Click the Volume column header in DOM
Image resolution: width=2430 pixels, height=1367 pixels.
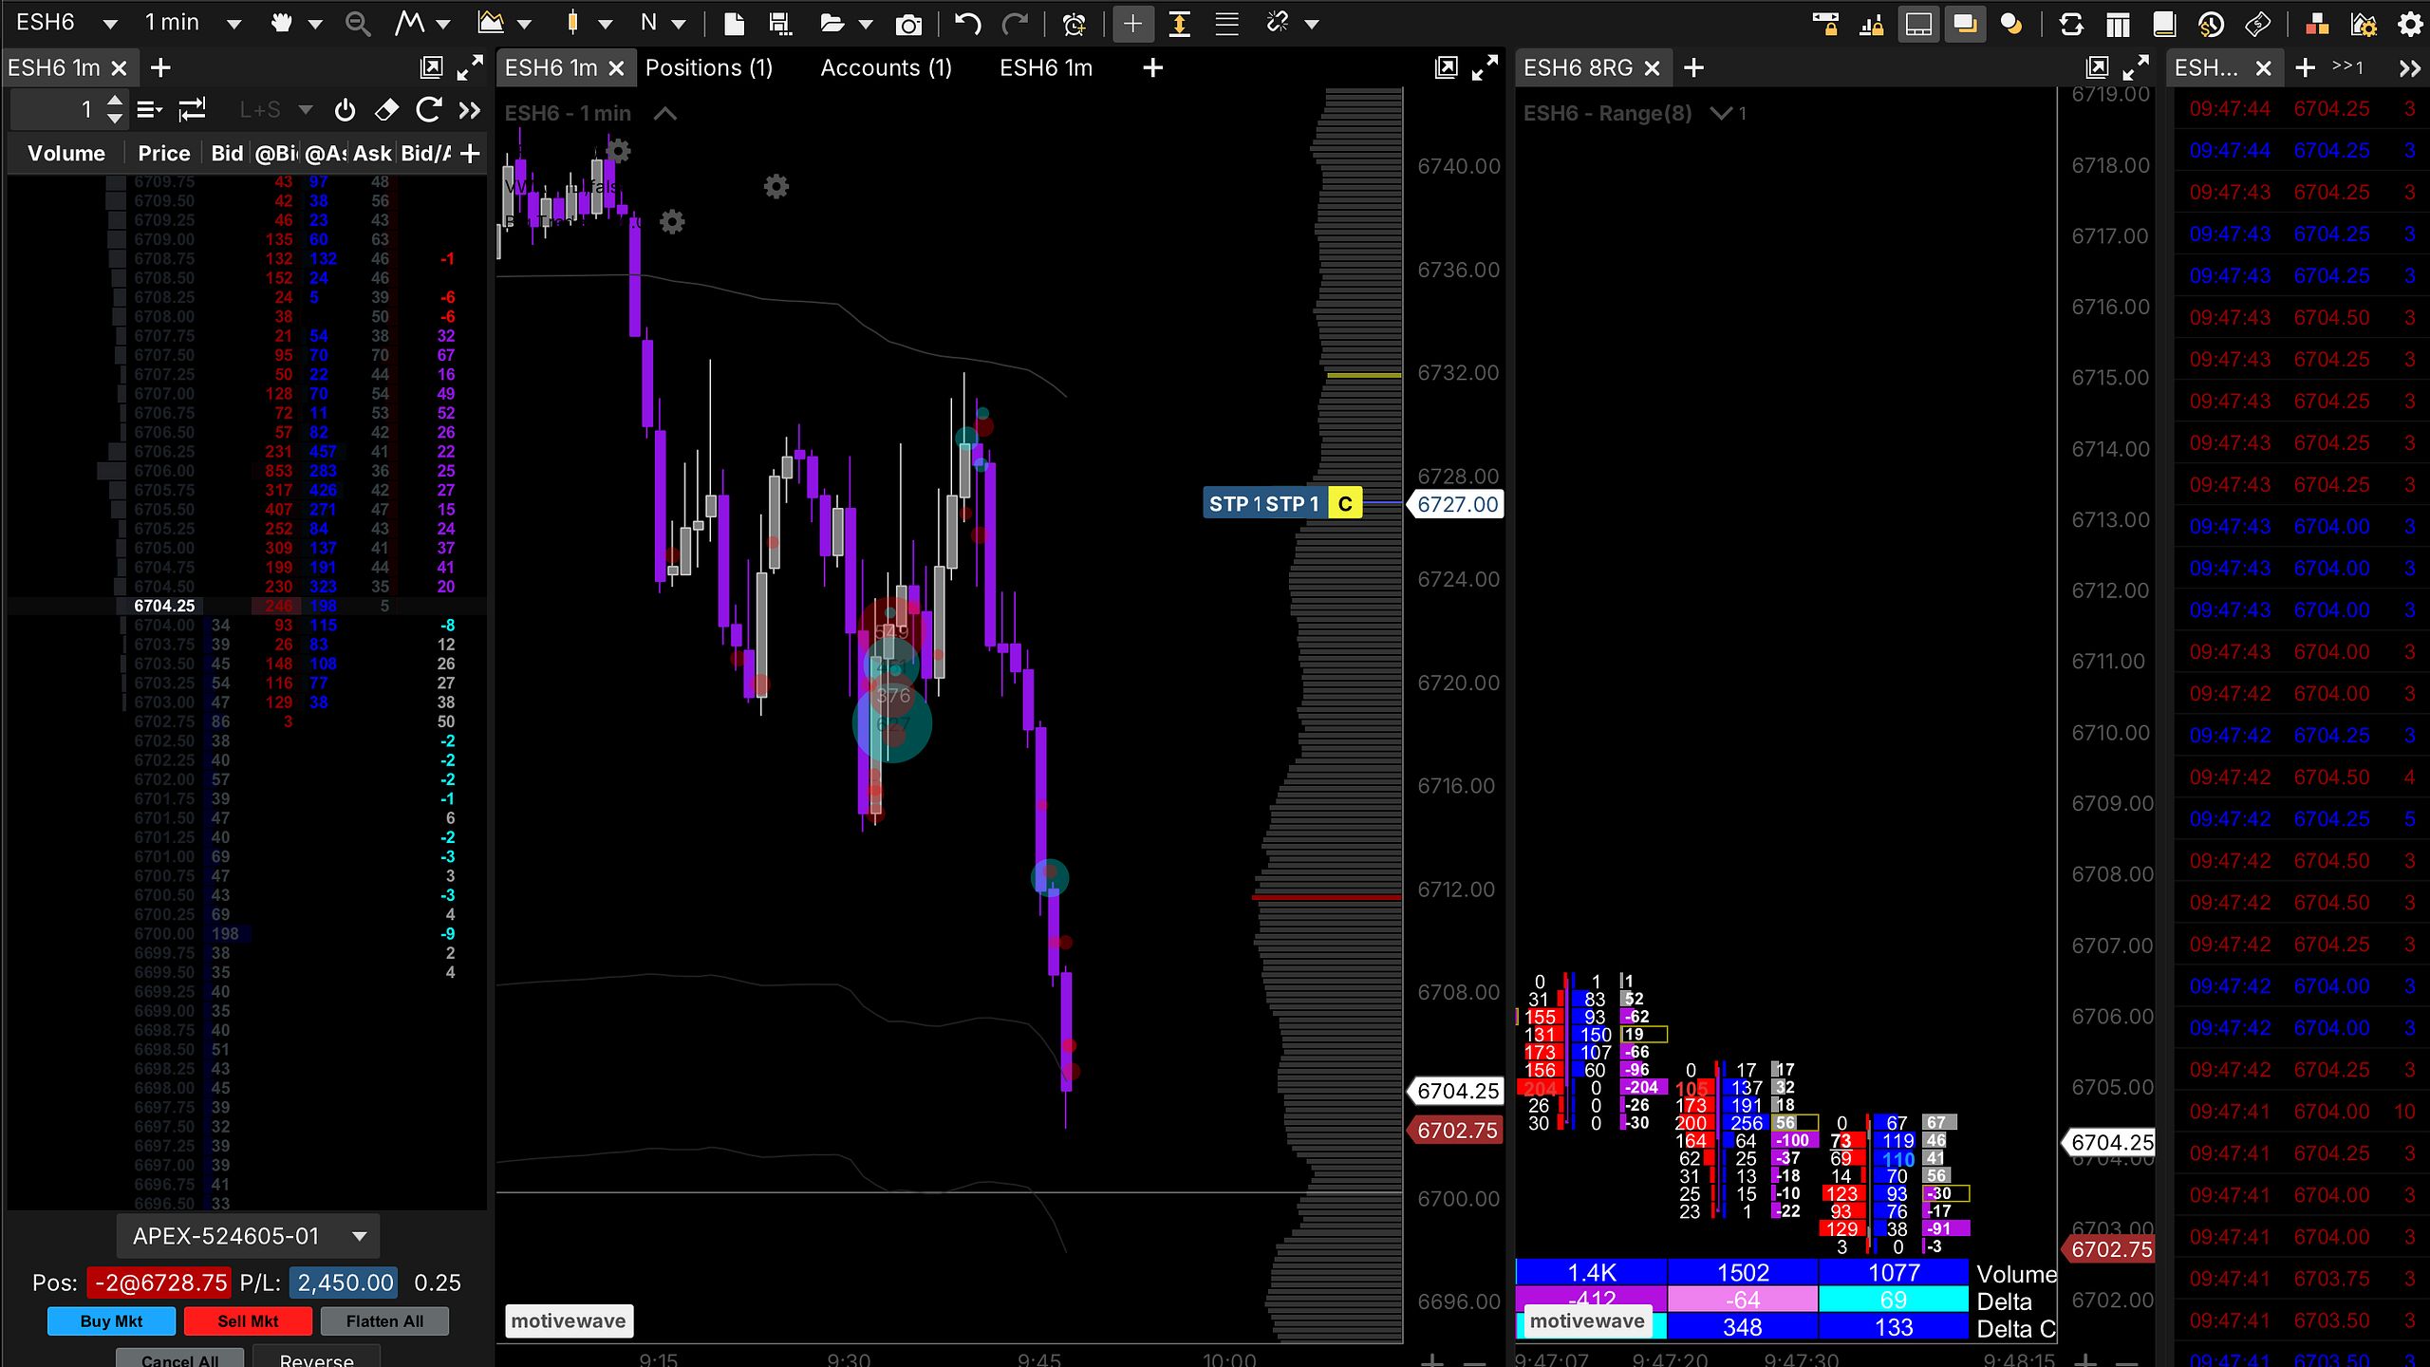pyautogui.click(x=66, y=153)
